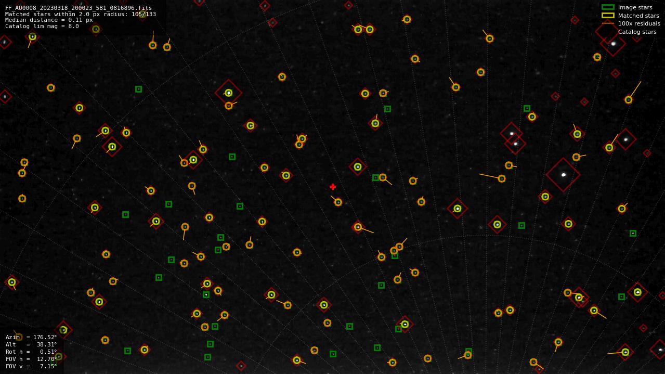Screen dimensions: 665x374
Task: Click the green Image stars legend swatch
Action: pyautogui.click(x=608, y=7)
